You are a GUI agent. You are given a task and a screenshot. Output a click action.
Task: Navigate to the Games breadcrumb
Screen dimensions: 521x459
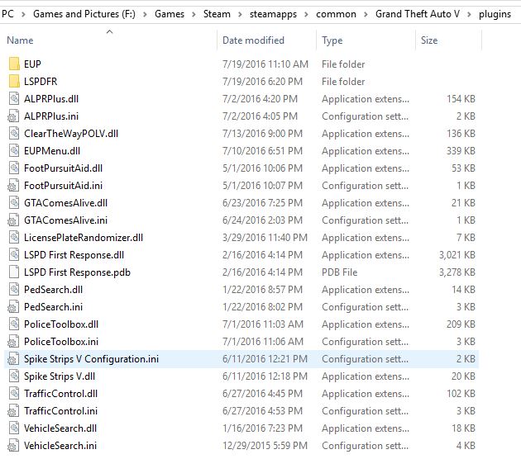coord(170,14)
